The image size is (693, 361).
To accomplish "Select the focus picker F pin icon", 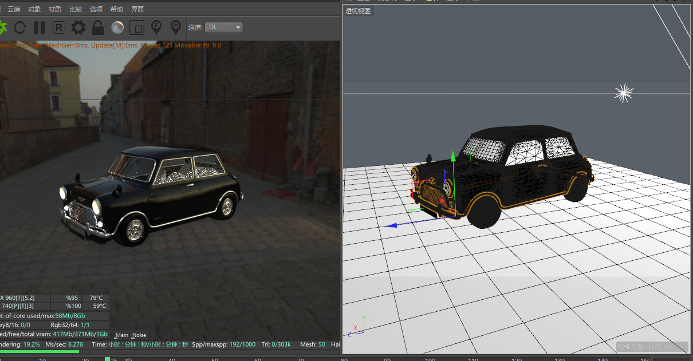I will pyautogui.click(x=156, y=27).
